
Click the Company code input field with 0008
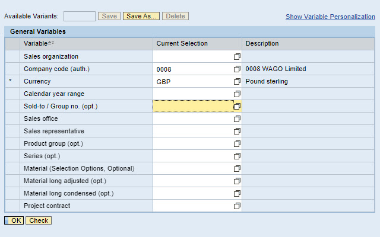coord(192,69)
